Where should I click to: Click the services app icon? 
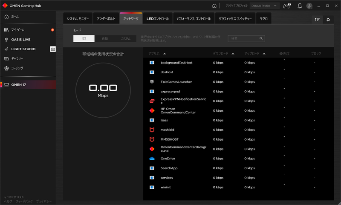click(x=152, y=178)
